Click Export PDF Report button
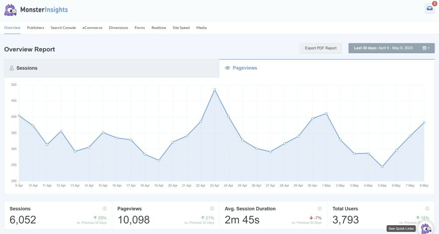This screenshot has width=439, height=234. coord(320,48)
